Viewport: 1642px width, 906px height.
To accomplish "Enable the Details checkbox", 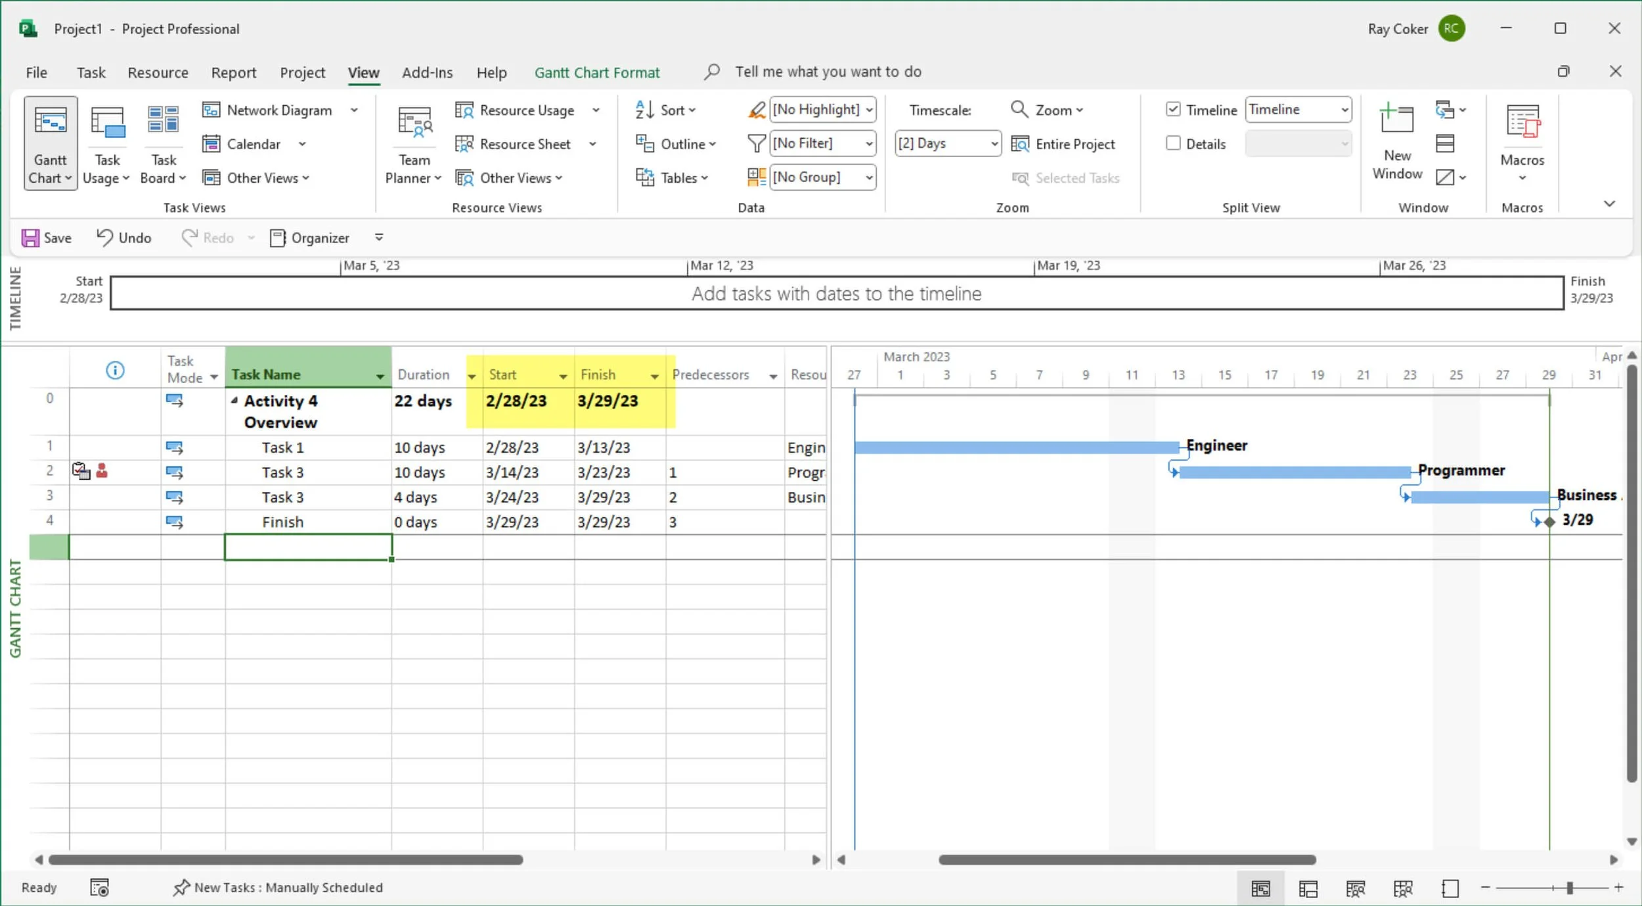I will pos(1173,143).
